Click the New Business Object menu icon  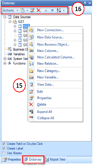coord(31,45)
